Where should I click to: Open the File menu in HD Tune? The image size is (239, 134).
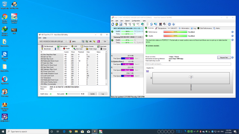tap(40, 38)
